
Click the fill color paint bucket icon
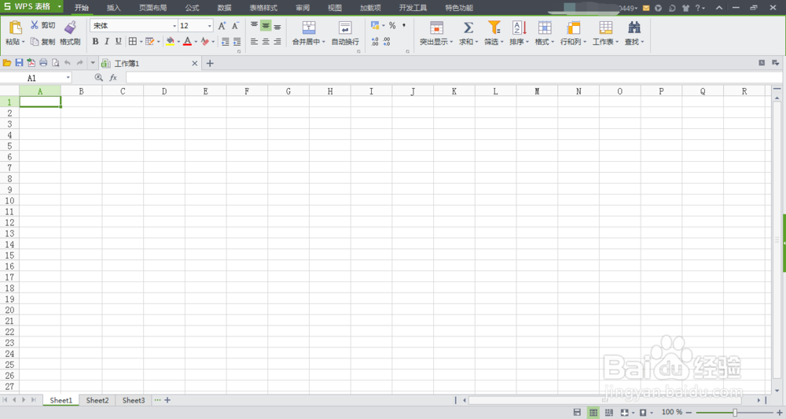[171, 42]
